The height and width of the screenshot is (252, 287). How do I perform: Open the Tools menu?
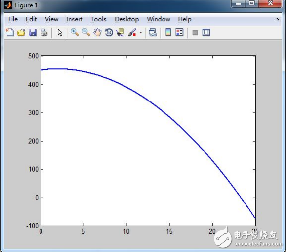pyautogui.click(x=98, y=19)
